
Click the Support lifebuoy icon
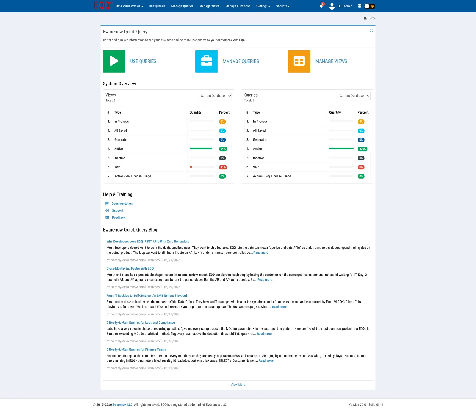[x=107, y=210]
